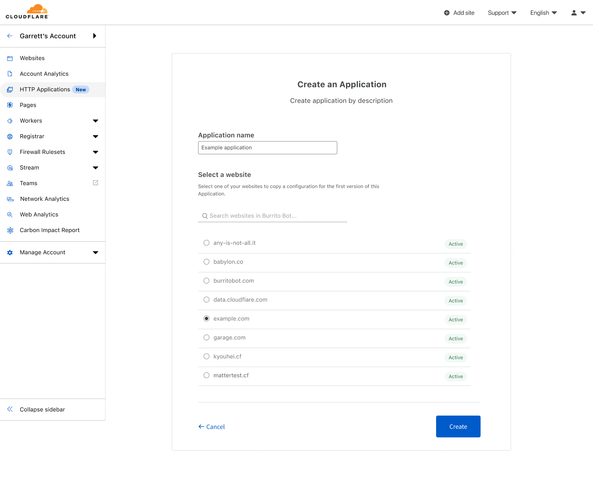Click the Websites sidebar icon
The image size is (593, 495).
pyautogui.click(x=10, y=58)
